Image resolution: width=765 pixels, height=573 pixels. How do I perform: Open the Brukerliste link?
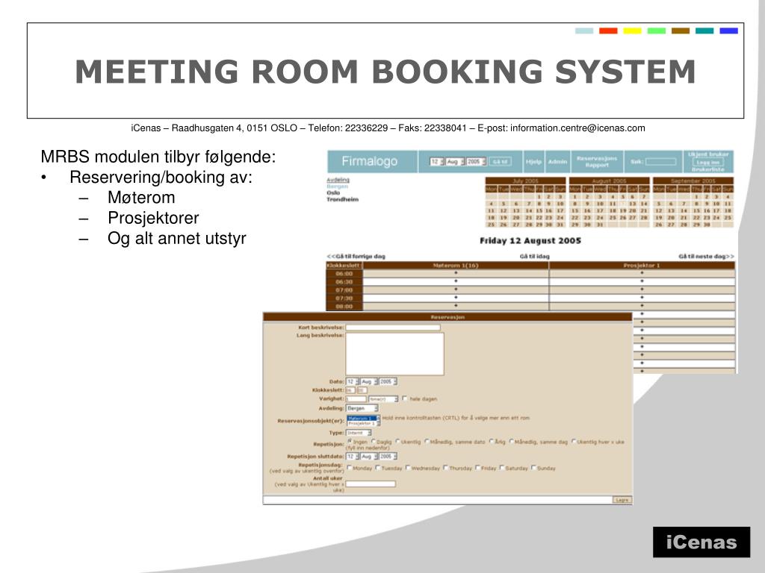tap(708, 169)
